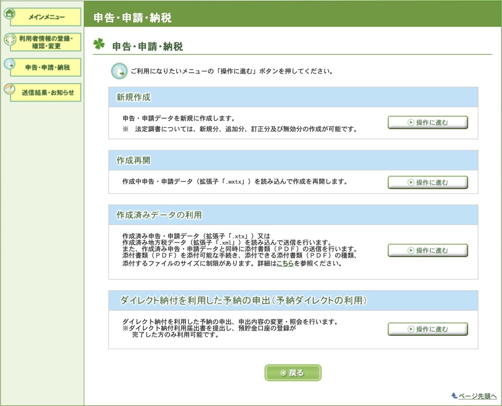Select 申告・申請・納税 in the sidebar
Viewport: 502px width, 406px height.
[x=46, y=67]
